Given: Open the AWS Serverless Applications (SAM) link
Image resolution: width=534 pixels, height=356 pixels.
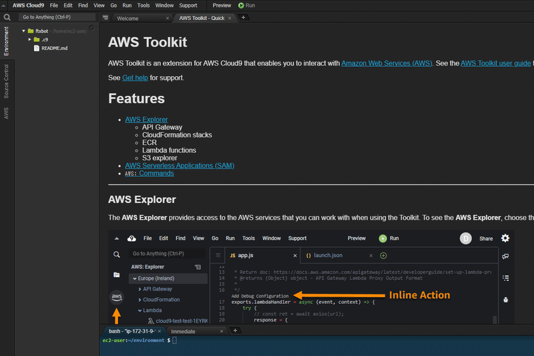Looking at the screenshot, I should coord(180,166).
